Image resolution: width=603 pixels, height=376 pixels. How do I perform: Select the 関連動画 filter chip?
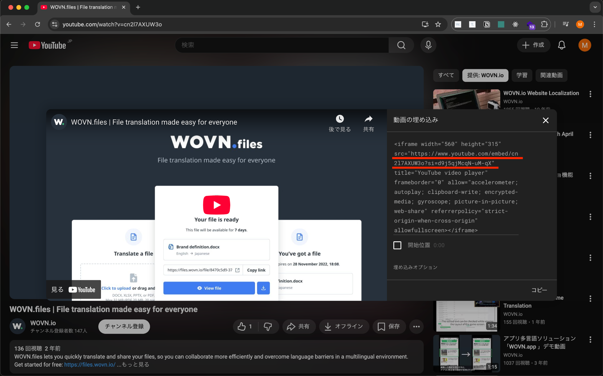551,75
